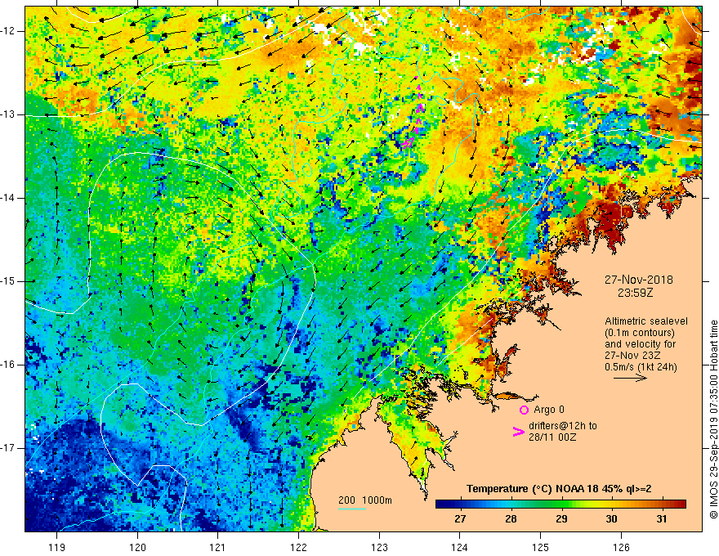Click the time text 23:59Z
The width and height of the screenshot is (719, 556).
(x=635, y=292)
